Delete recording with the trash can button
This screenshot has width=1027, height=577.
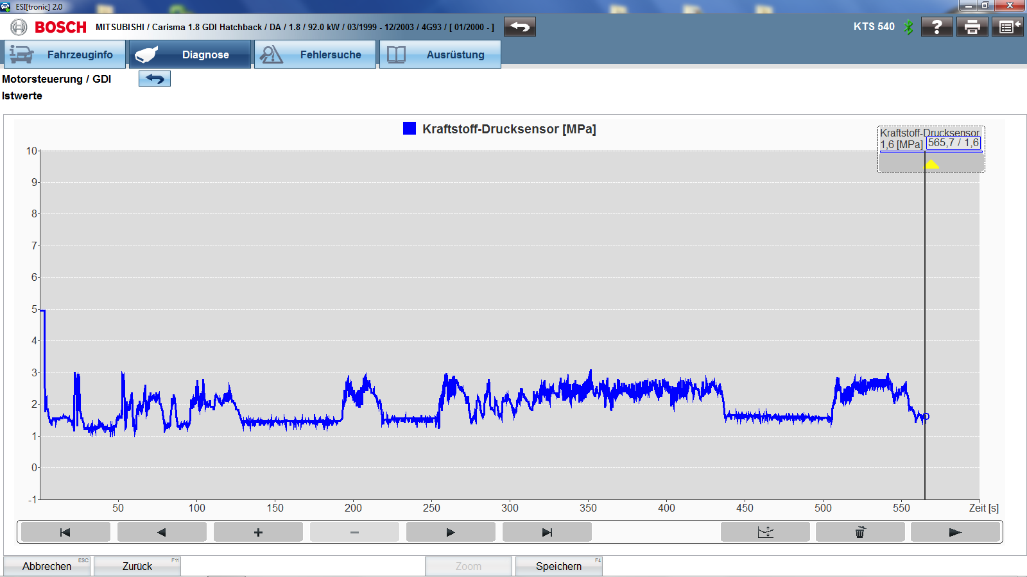click(860, 532)
